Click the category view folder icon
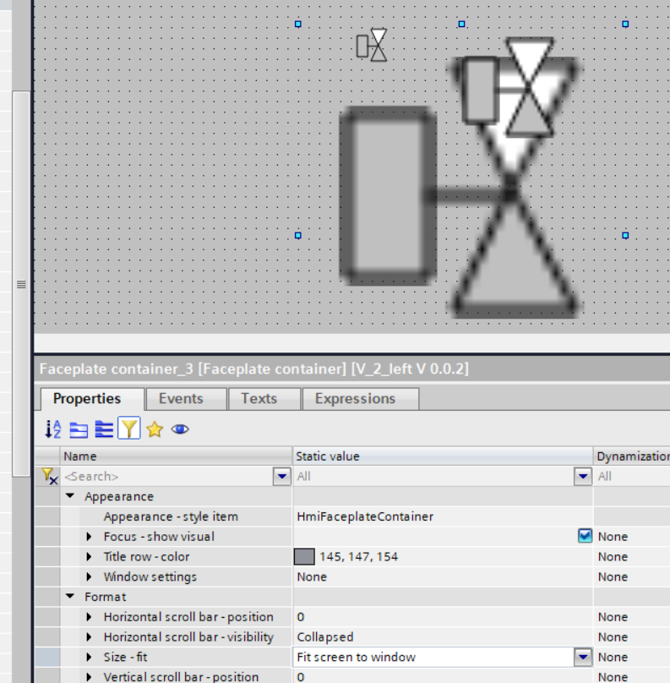670x683 pixels. 79,429
